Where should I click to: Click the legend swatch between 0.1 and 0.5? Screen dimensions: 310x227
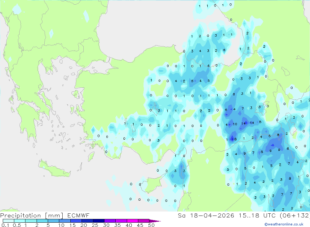point(8,221)
